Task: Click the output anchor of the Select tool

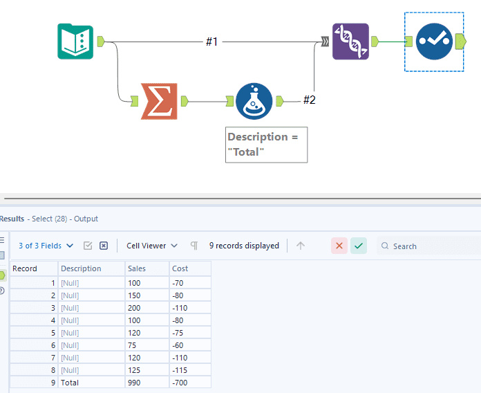Action: pos(461,42)
